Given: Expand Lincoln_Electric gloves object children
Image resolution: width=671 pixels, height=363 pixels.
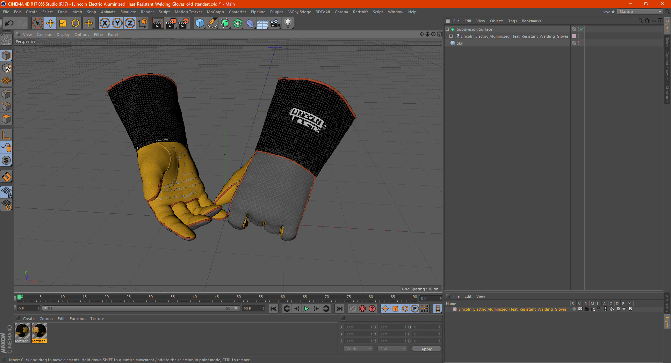Looking at the screenshot, I should coord(451,36).
